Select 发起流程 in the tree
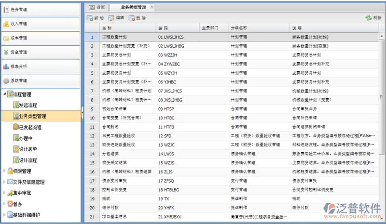Image resolution: width=386 pixels, height=224 pixels. pyautogui.click(x=28, y=105)
